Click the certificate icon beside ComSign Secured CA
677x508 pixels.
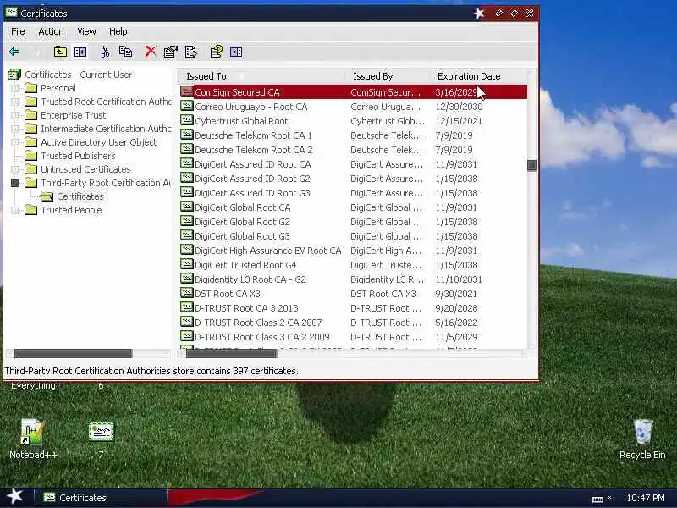pyautogui.click(x=186, y=91)
